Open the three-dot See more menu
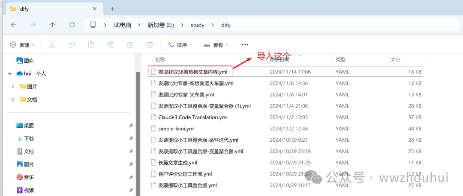Image resolution: width=463 pixels, height=196 pixels. pos(245,45)
